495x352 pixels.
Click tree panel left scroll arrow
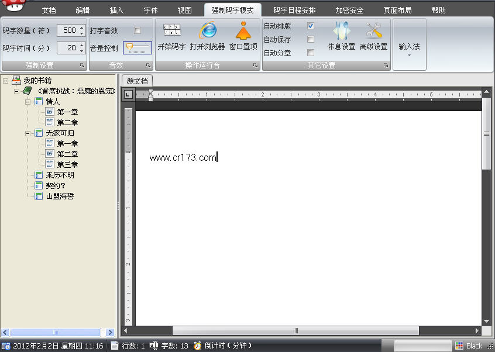point(5,332)
